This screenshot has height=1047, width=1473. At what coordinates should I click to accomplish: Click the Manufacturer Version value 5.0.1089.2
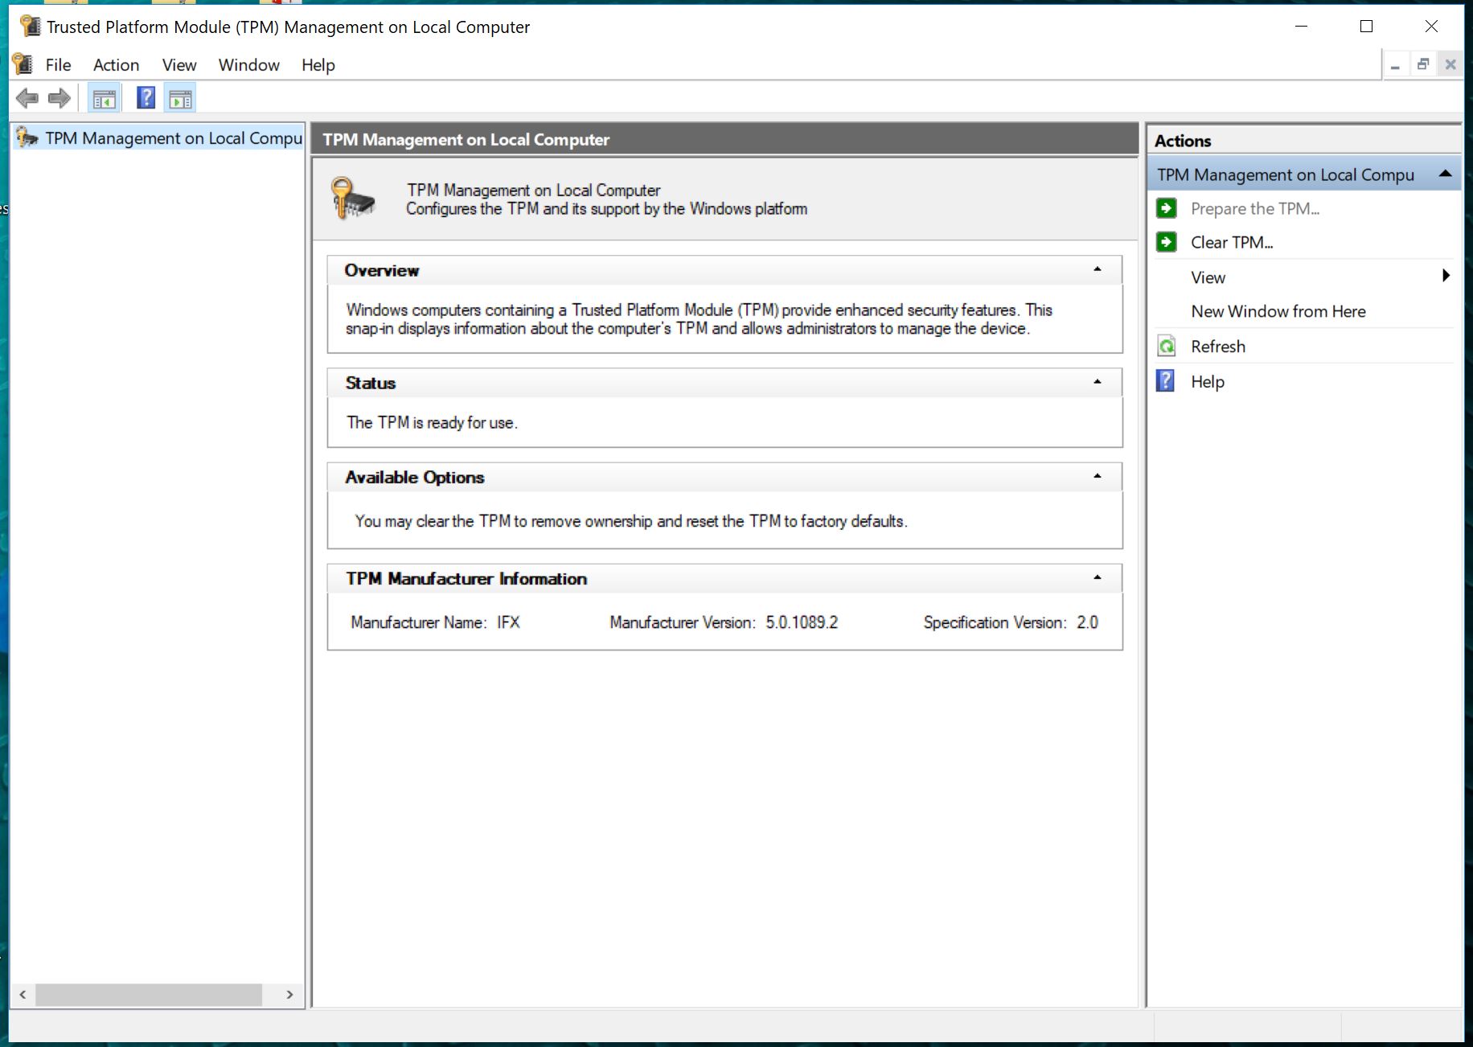tap(802, 622)
